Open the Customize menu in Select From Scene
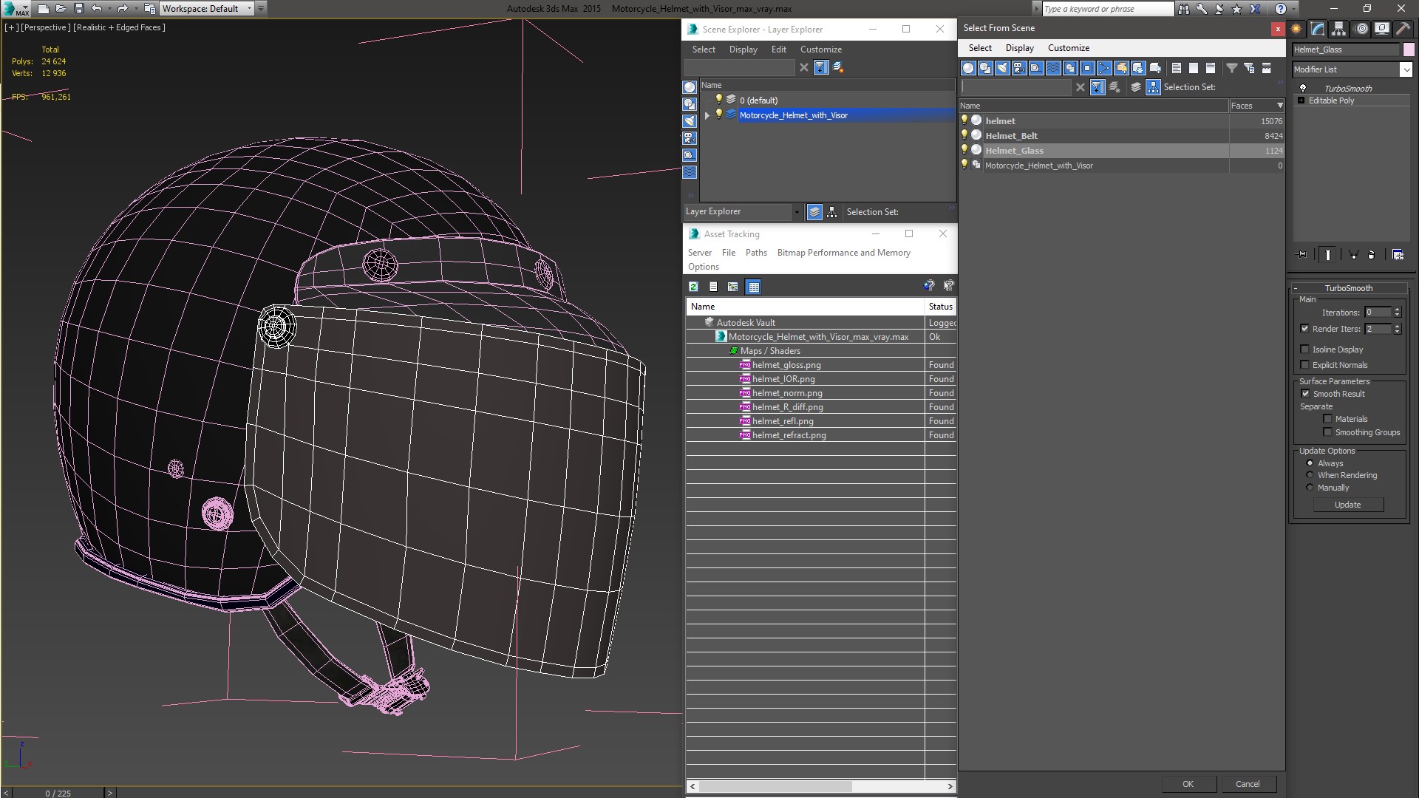 click(1068, 48)
